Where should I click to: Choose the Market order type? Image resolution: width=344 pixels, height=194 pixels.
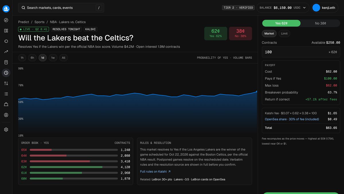[x=269, y=34]
